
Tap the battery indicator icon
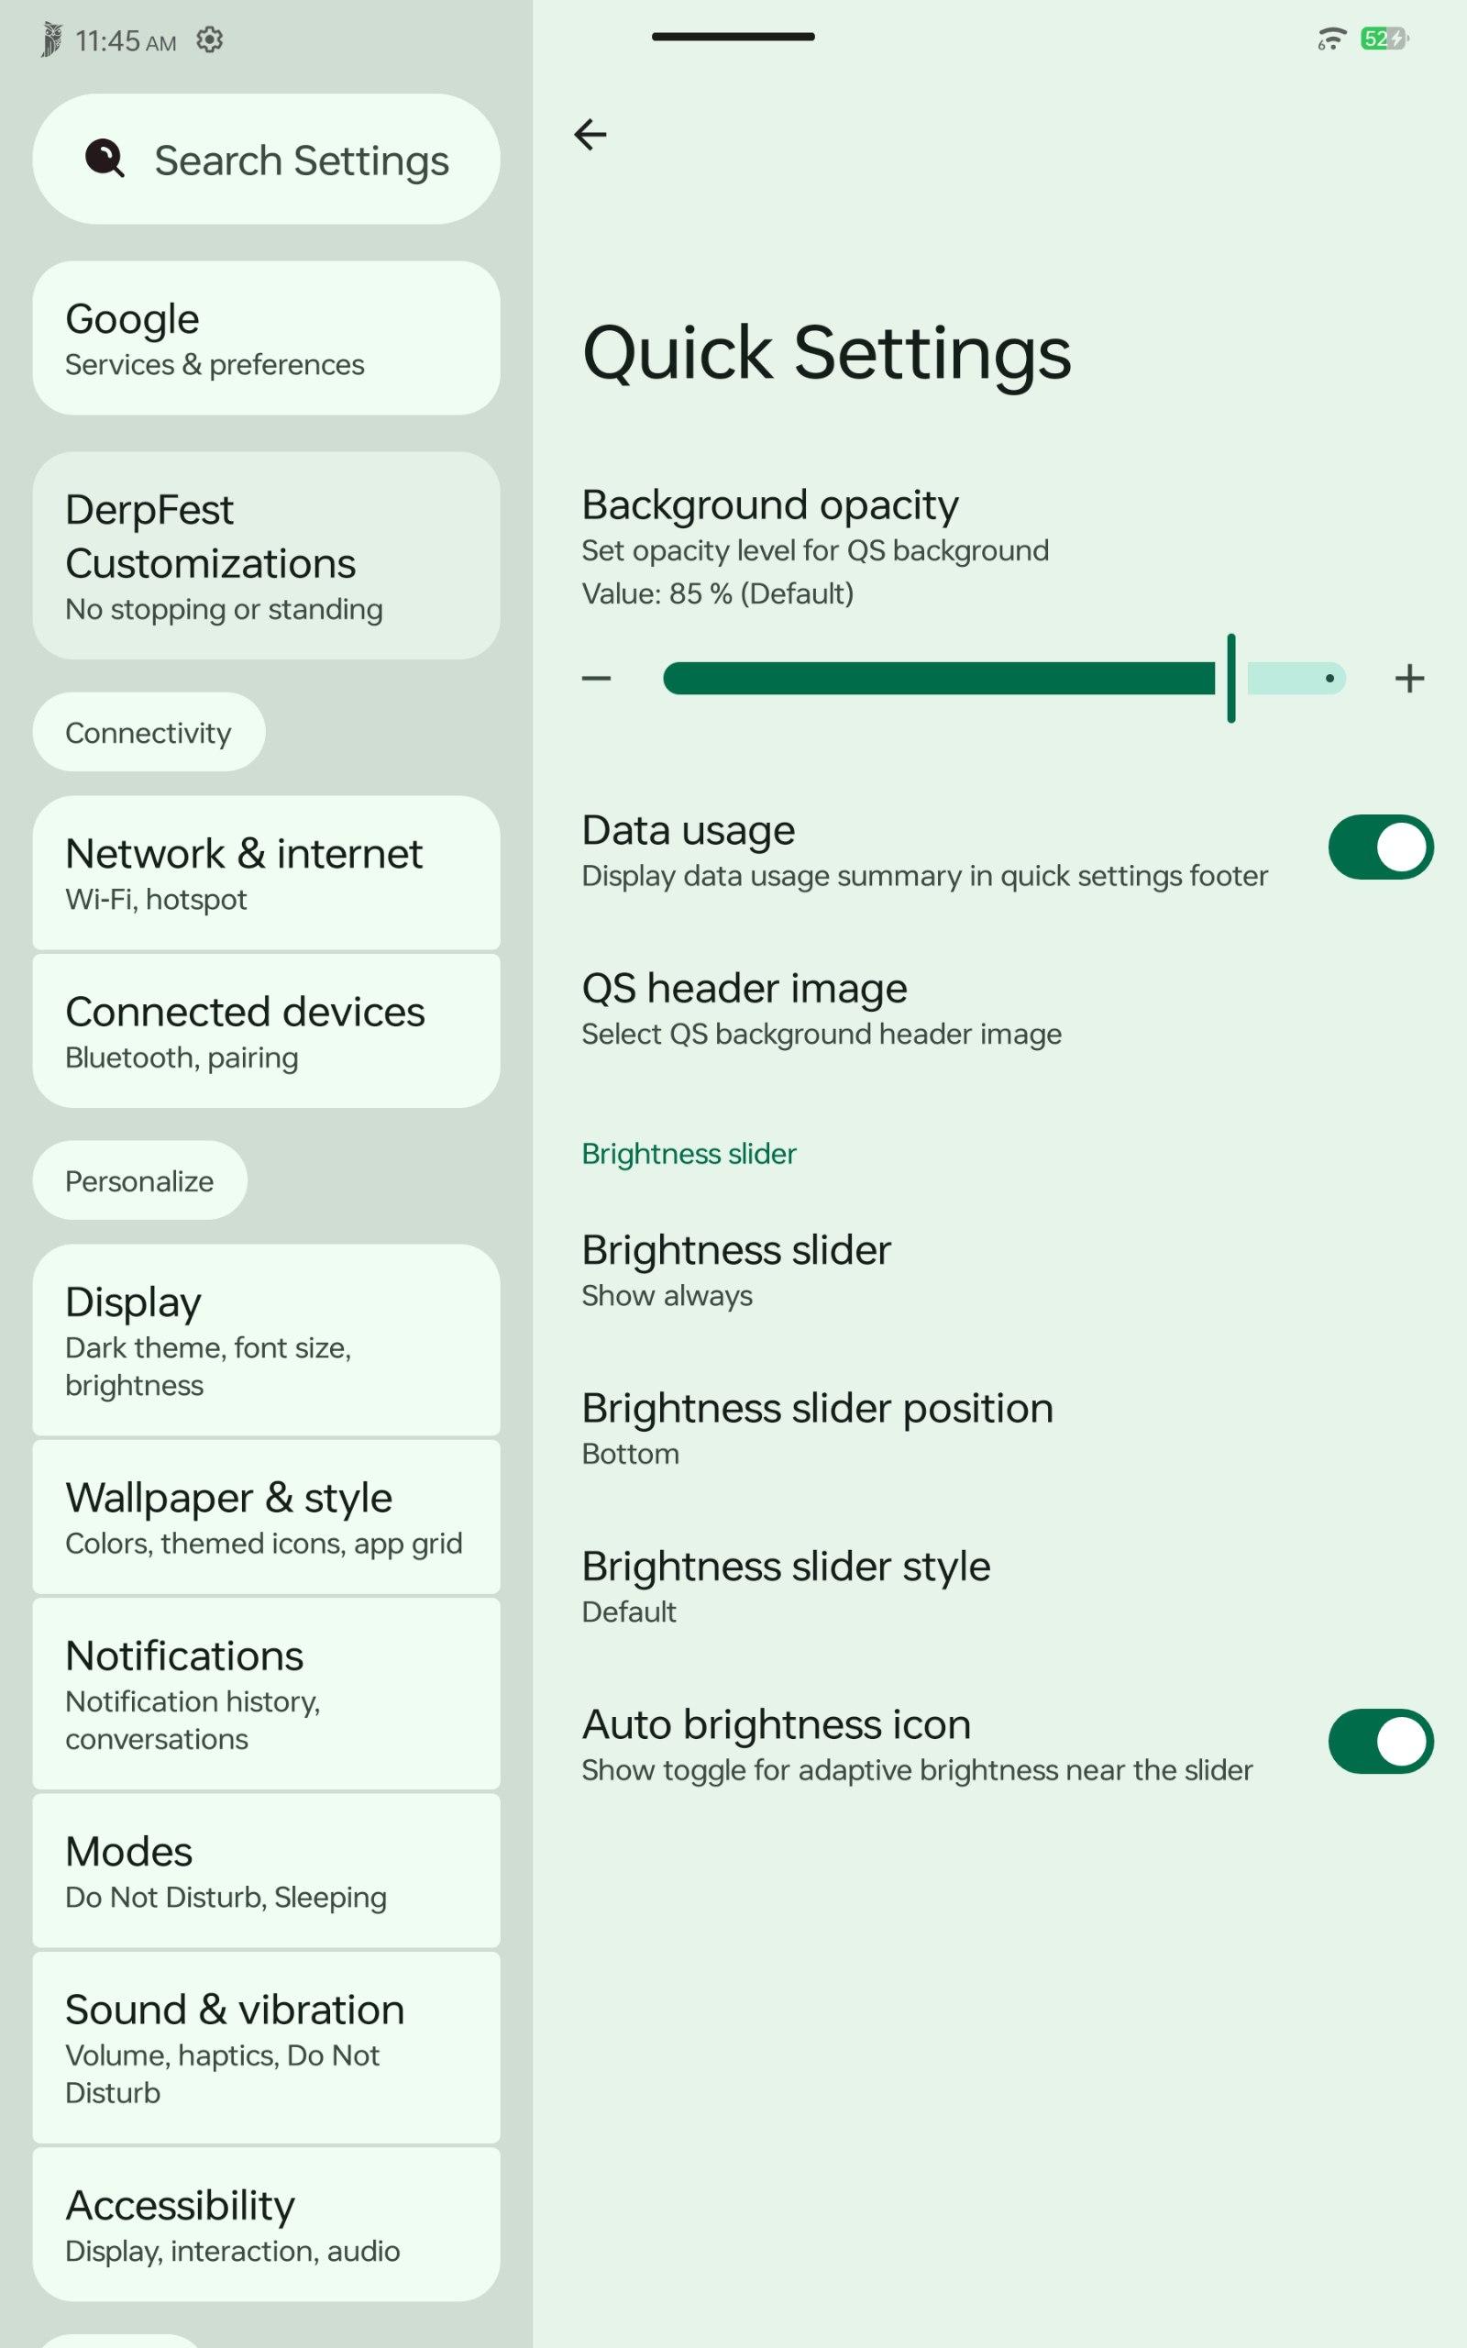click(1384, 39)
